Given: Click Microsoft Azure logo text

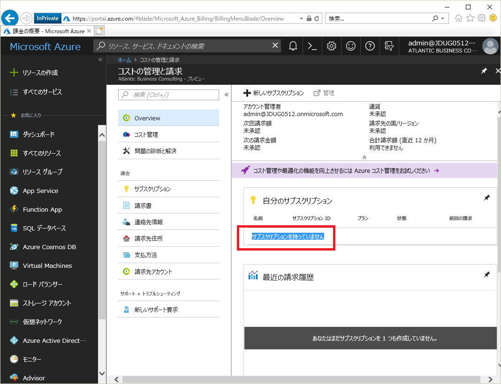Looking at the screenshot, I should 45,46.
